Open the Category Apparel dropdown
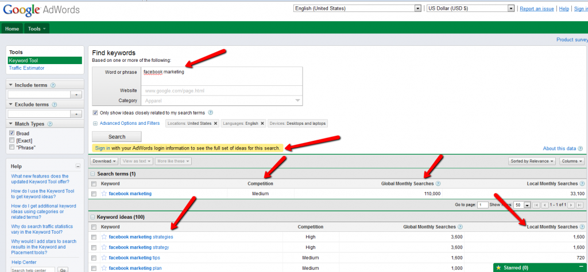The image size is (588, 272). 222,101
